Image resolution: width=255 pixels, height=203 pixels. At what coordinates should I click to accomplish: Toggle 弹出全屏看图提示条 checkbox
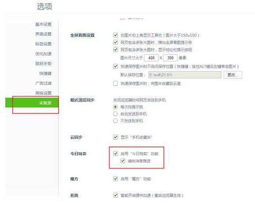115,42
